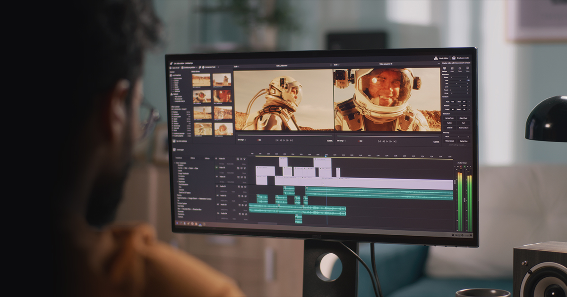The height and width of the screenshot is (297, 567).
Task: Click the Settings icon in the properties panel
Action: [445, 69]
